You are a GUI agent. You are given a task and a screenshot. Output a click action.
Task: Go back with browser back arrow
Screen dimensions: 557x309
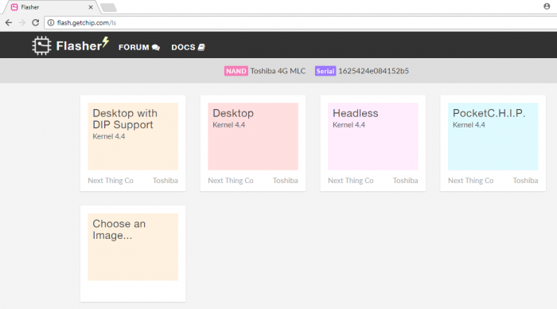9,23
